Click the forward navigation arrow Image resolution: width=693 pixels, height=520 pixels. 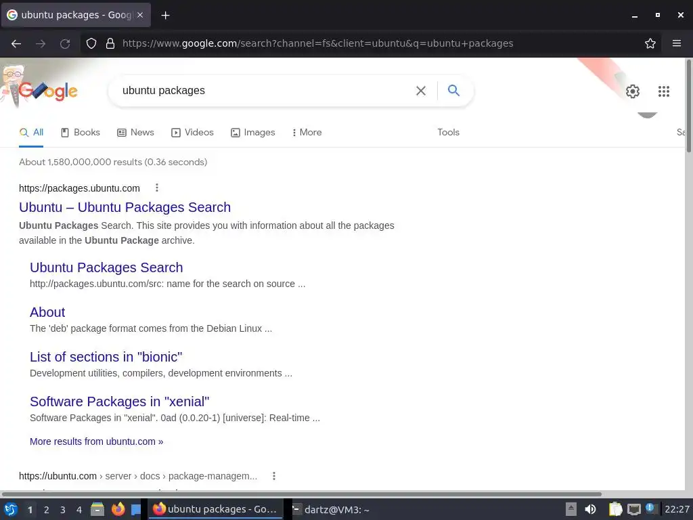point(41,43)
